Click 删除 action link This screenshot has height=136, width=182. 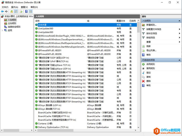[x=149, y=81]
